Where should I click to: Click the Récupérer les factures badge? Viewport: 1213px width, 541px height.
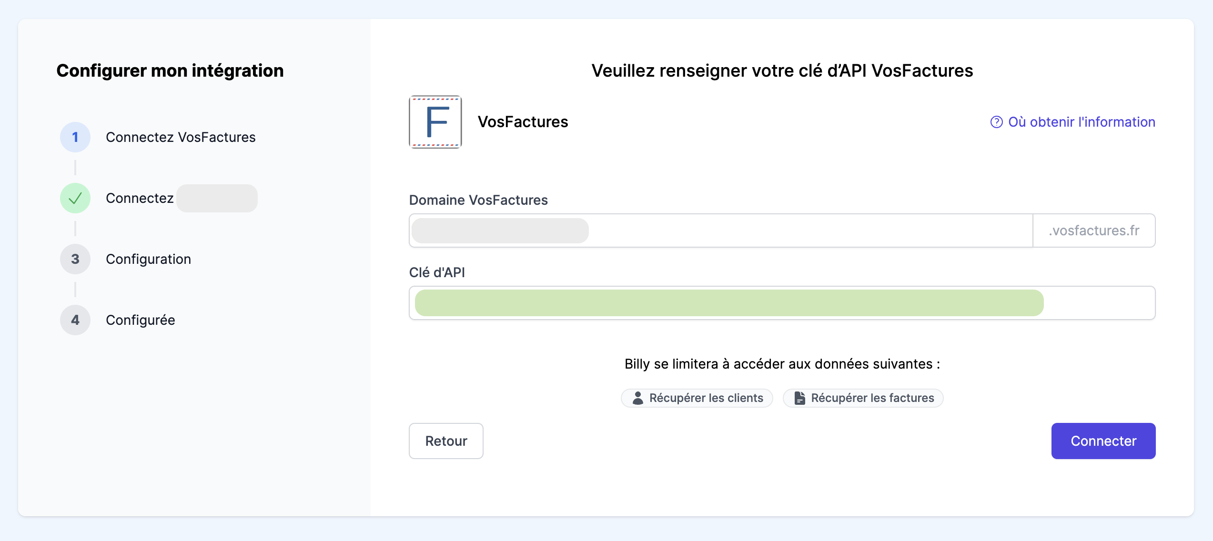[863, 398]
